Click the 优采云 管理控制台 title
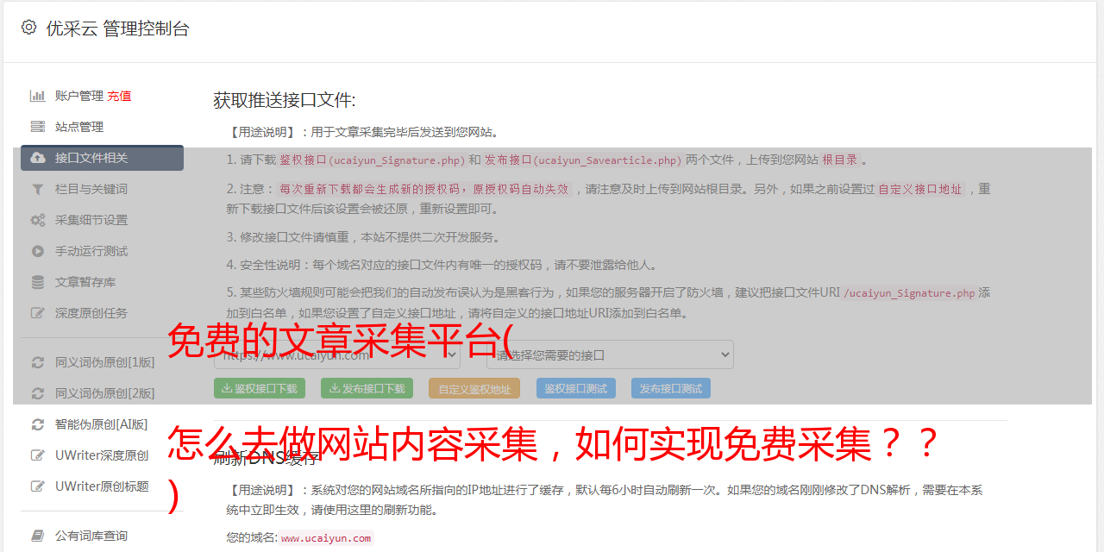 (117, 28)
